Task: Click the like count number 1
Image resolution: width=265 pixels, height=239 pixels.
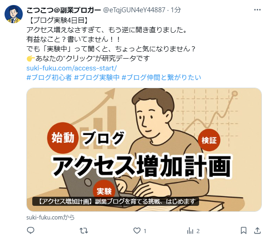Action: point(145,231)
